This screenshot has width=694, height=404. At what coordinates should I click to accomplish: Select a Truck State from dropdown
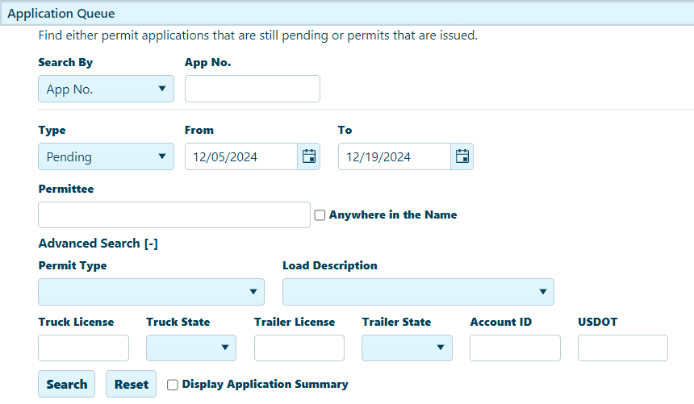coord(191,348)
